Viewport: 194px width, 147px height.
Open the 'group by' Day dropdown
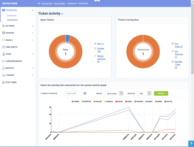coord(144,93)
